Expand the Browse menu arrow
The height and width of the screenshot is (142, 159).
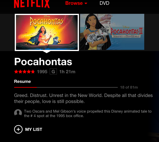click(x=86, y=3)
